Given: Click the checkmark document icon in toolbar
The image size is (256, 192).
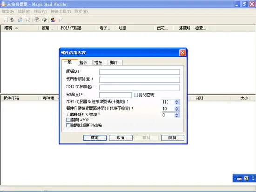Looking at the screenshot, I should point(61,20).
